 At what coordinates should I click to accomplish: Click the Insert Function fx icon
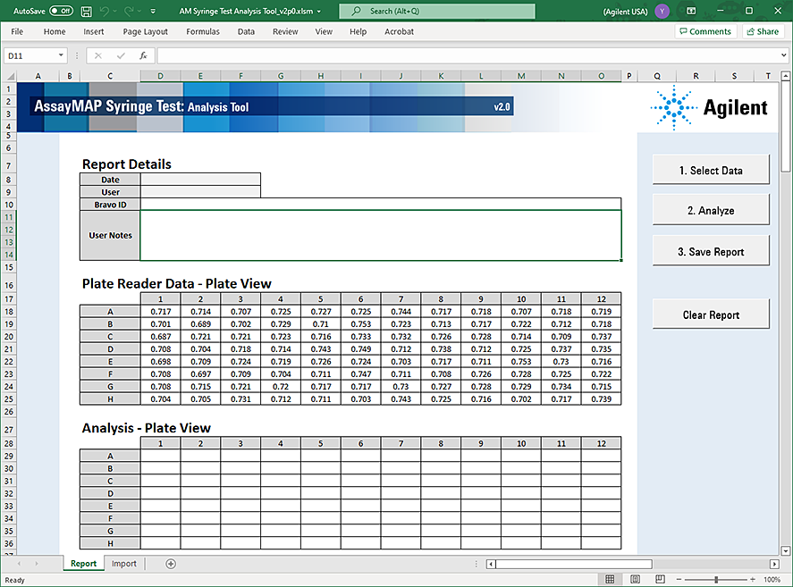coord(143,55)
